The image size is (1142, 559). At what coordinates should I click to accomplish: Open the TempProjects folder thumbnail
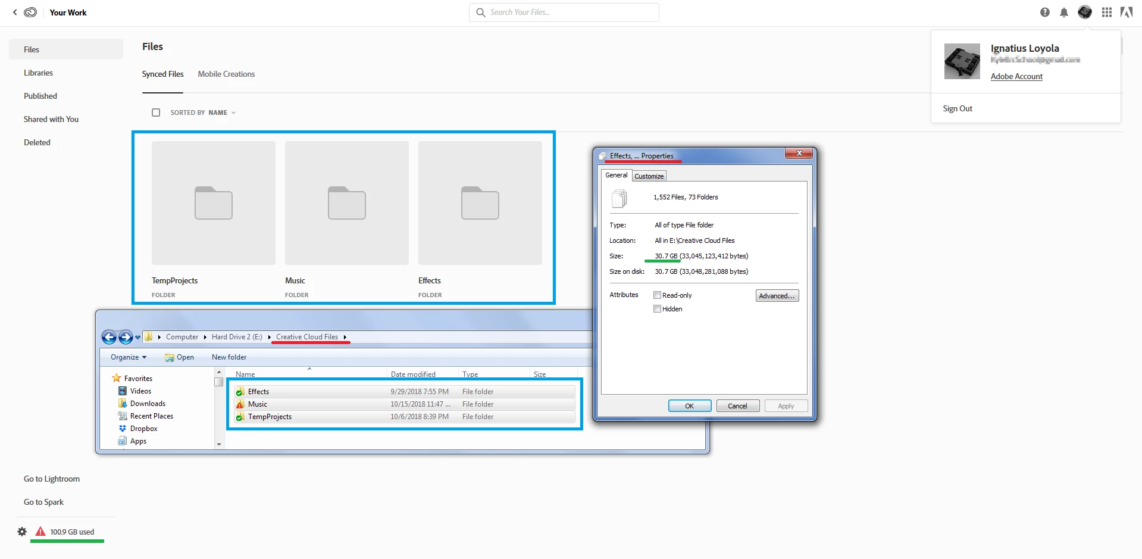[x=214, y=203]
